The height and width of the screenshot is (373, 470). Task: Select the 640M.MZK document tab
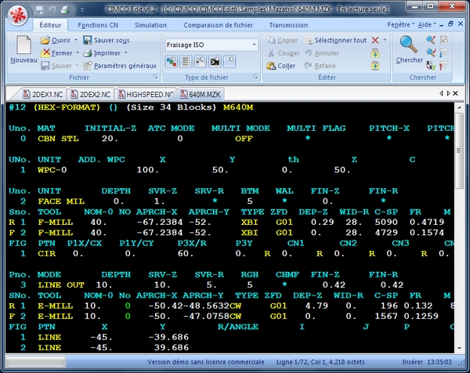[201, 95]
